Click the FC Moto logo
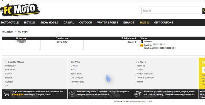The height and width of the screenshot is (105, 205). click(x=20, y=10)
